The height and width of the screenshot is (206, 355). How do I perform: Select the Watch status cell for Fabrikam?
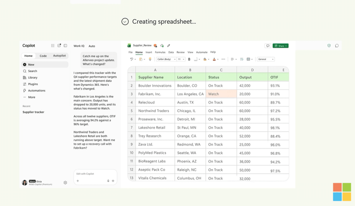tap(221, 94)
